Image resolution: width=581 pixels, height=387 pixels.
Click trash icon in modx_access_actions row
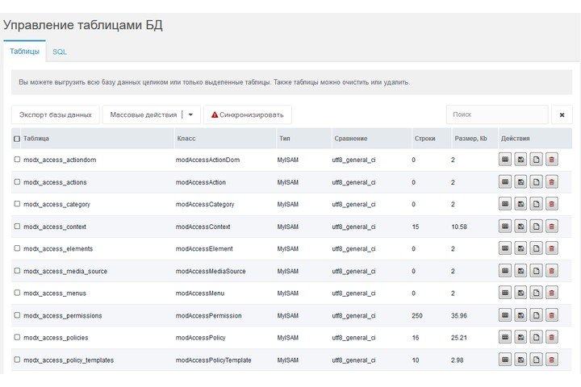tap(552, 182)
